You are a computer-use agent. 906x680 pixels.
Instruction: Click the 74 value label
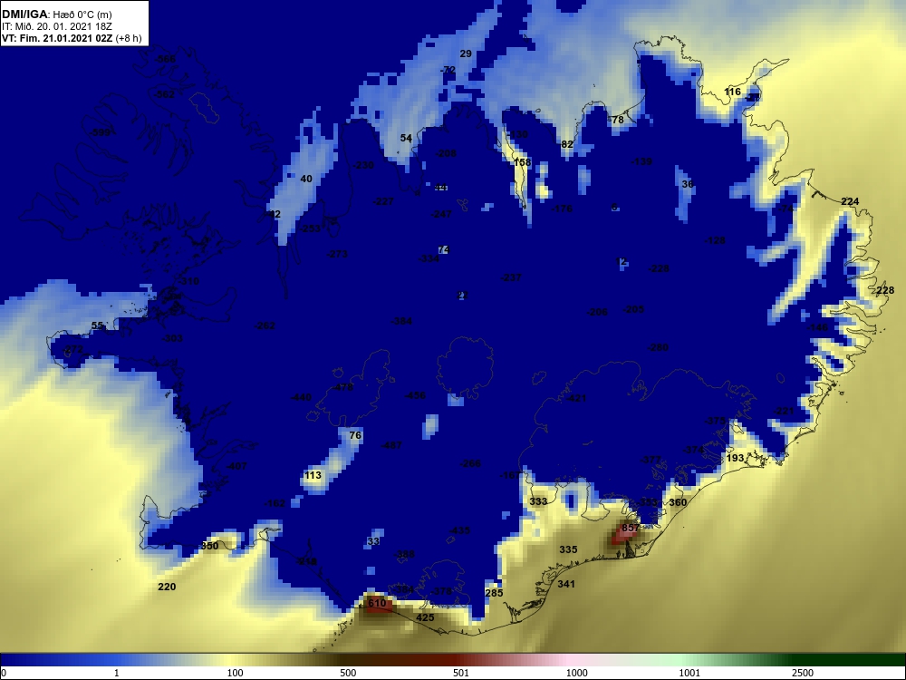point(444,250)
